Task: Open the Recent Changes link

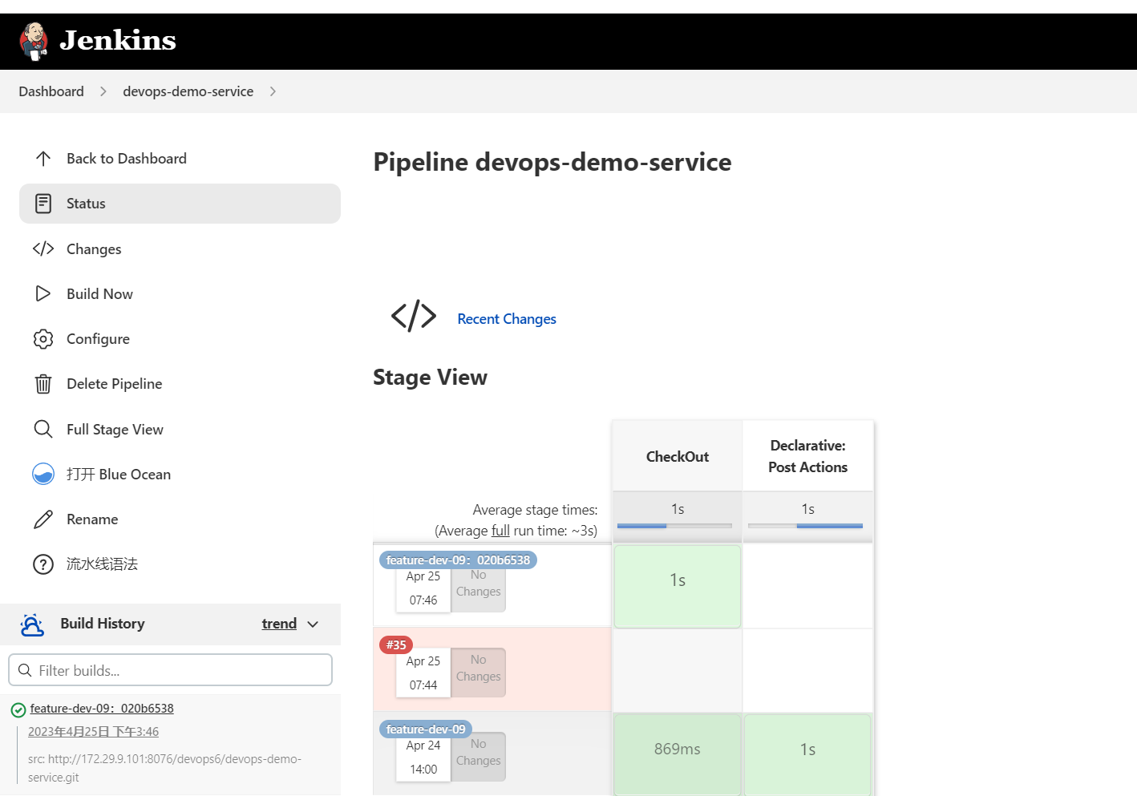Action: pyautogui.click(x=507, y=319)
